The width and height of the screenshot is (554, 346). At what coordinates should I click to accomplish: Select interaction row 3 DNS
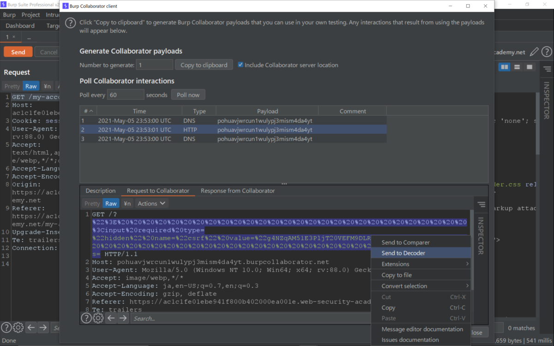point(233,139)
